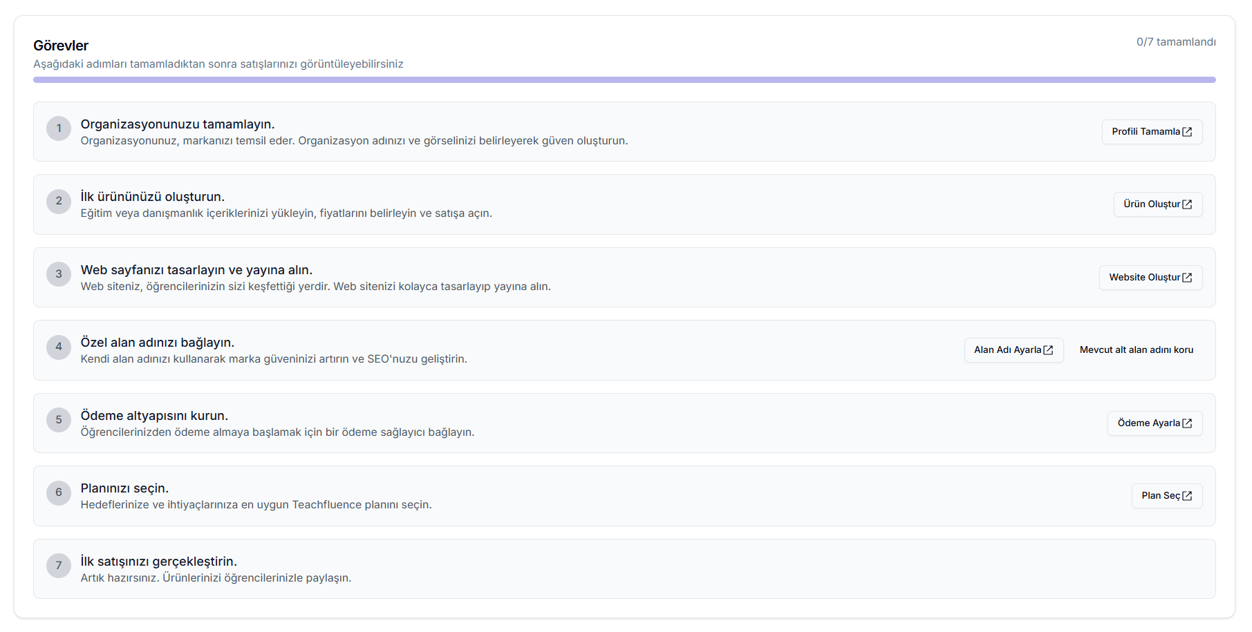Click the 'Özel alan adınızı bağlayın.' title
The image size is (1252, 632).
tap(158, 343)
